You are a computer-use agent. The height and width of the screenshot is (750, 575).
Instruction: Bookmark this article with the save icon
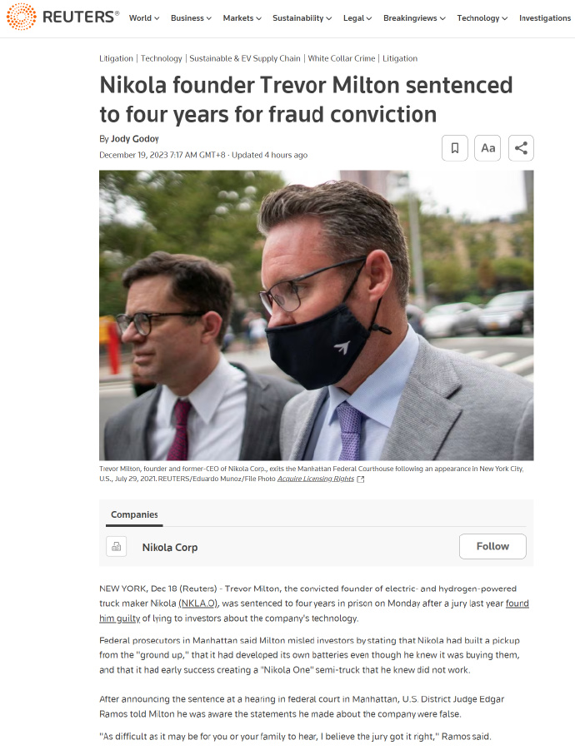(455, 148)
